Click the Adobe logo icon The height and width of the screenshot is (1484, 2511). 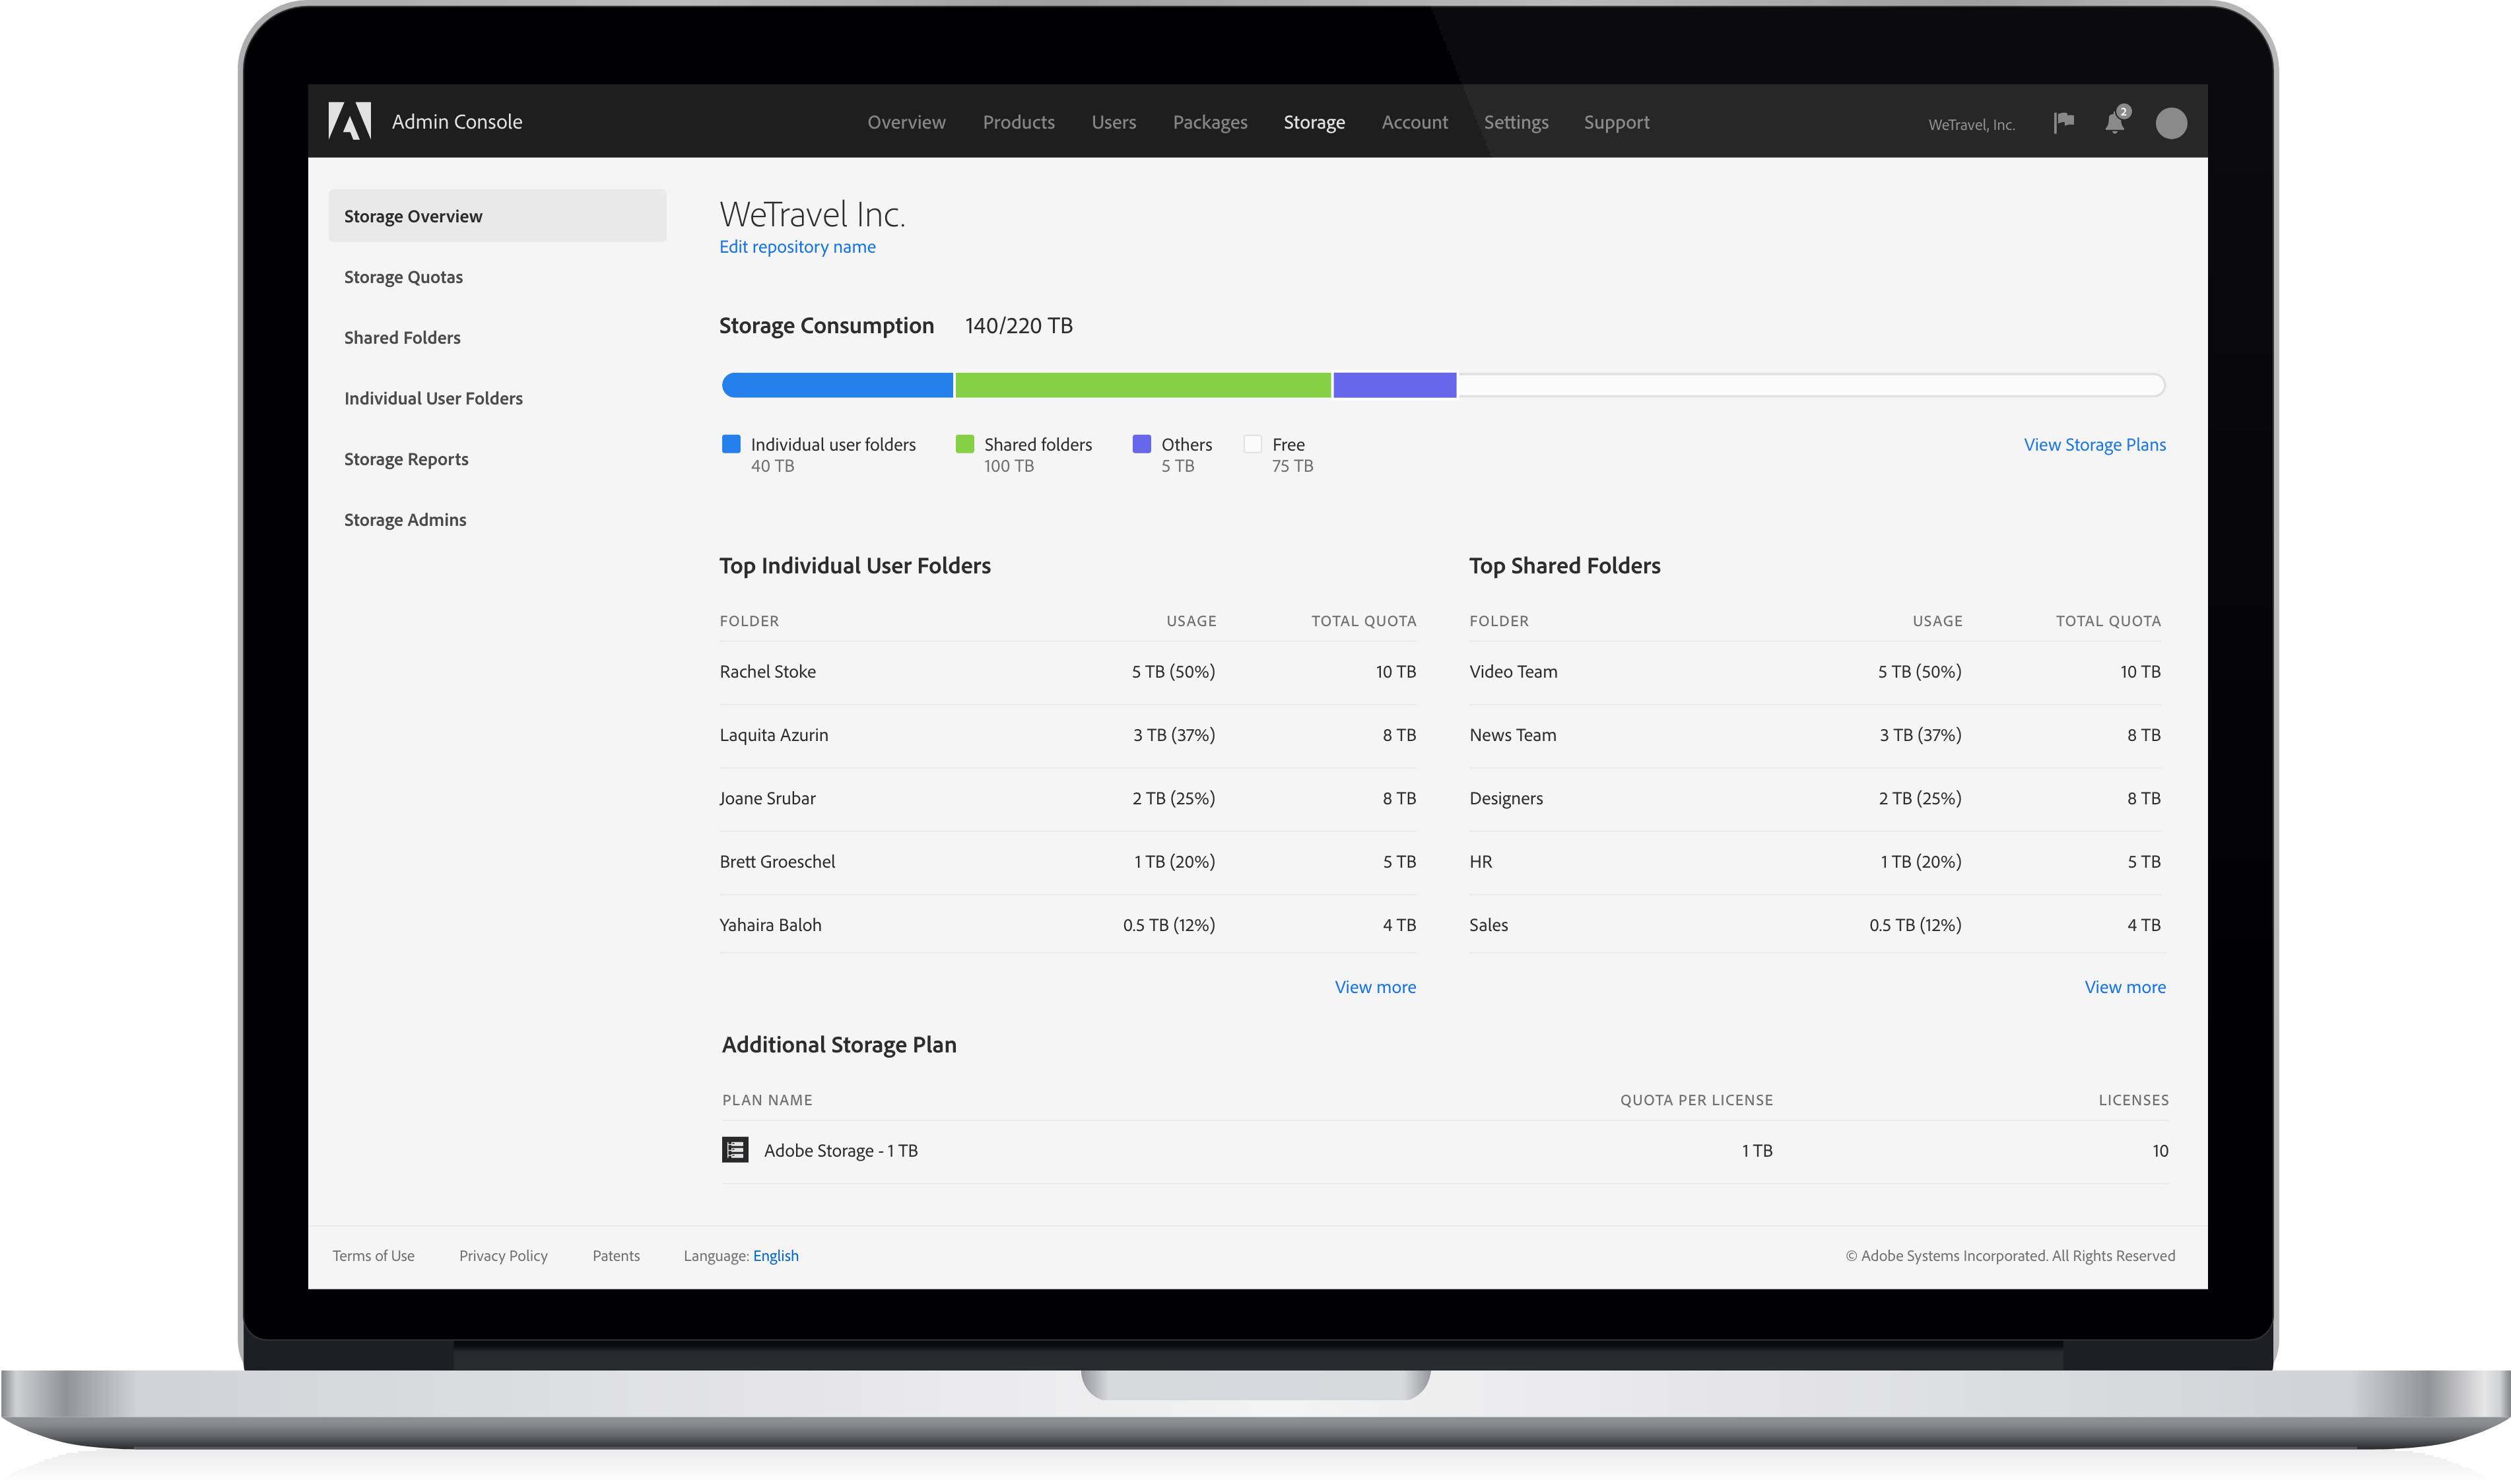click(349, 121)
